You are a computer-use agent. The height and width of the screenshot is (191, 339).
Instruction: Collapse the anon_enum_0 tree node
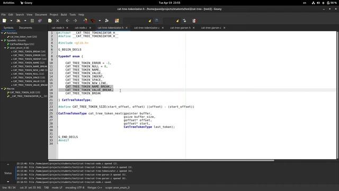point(5,48)
